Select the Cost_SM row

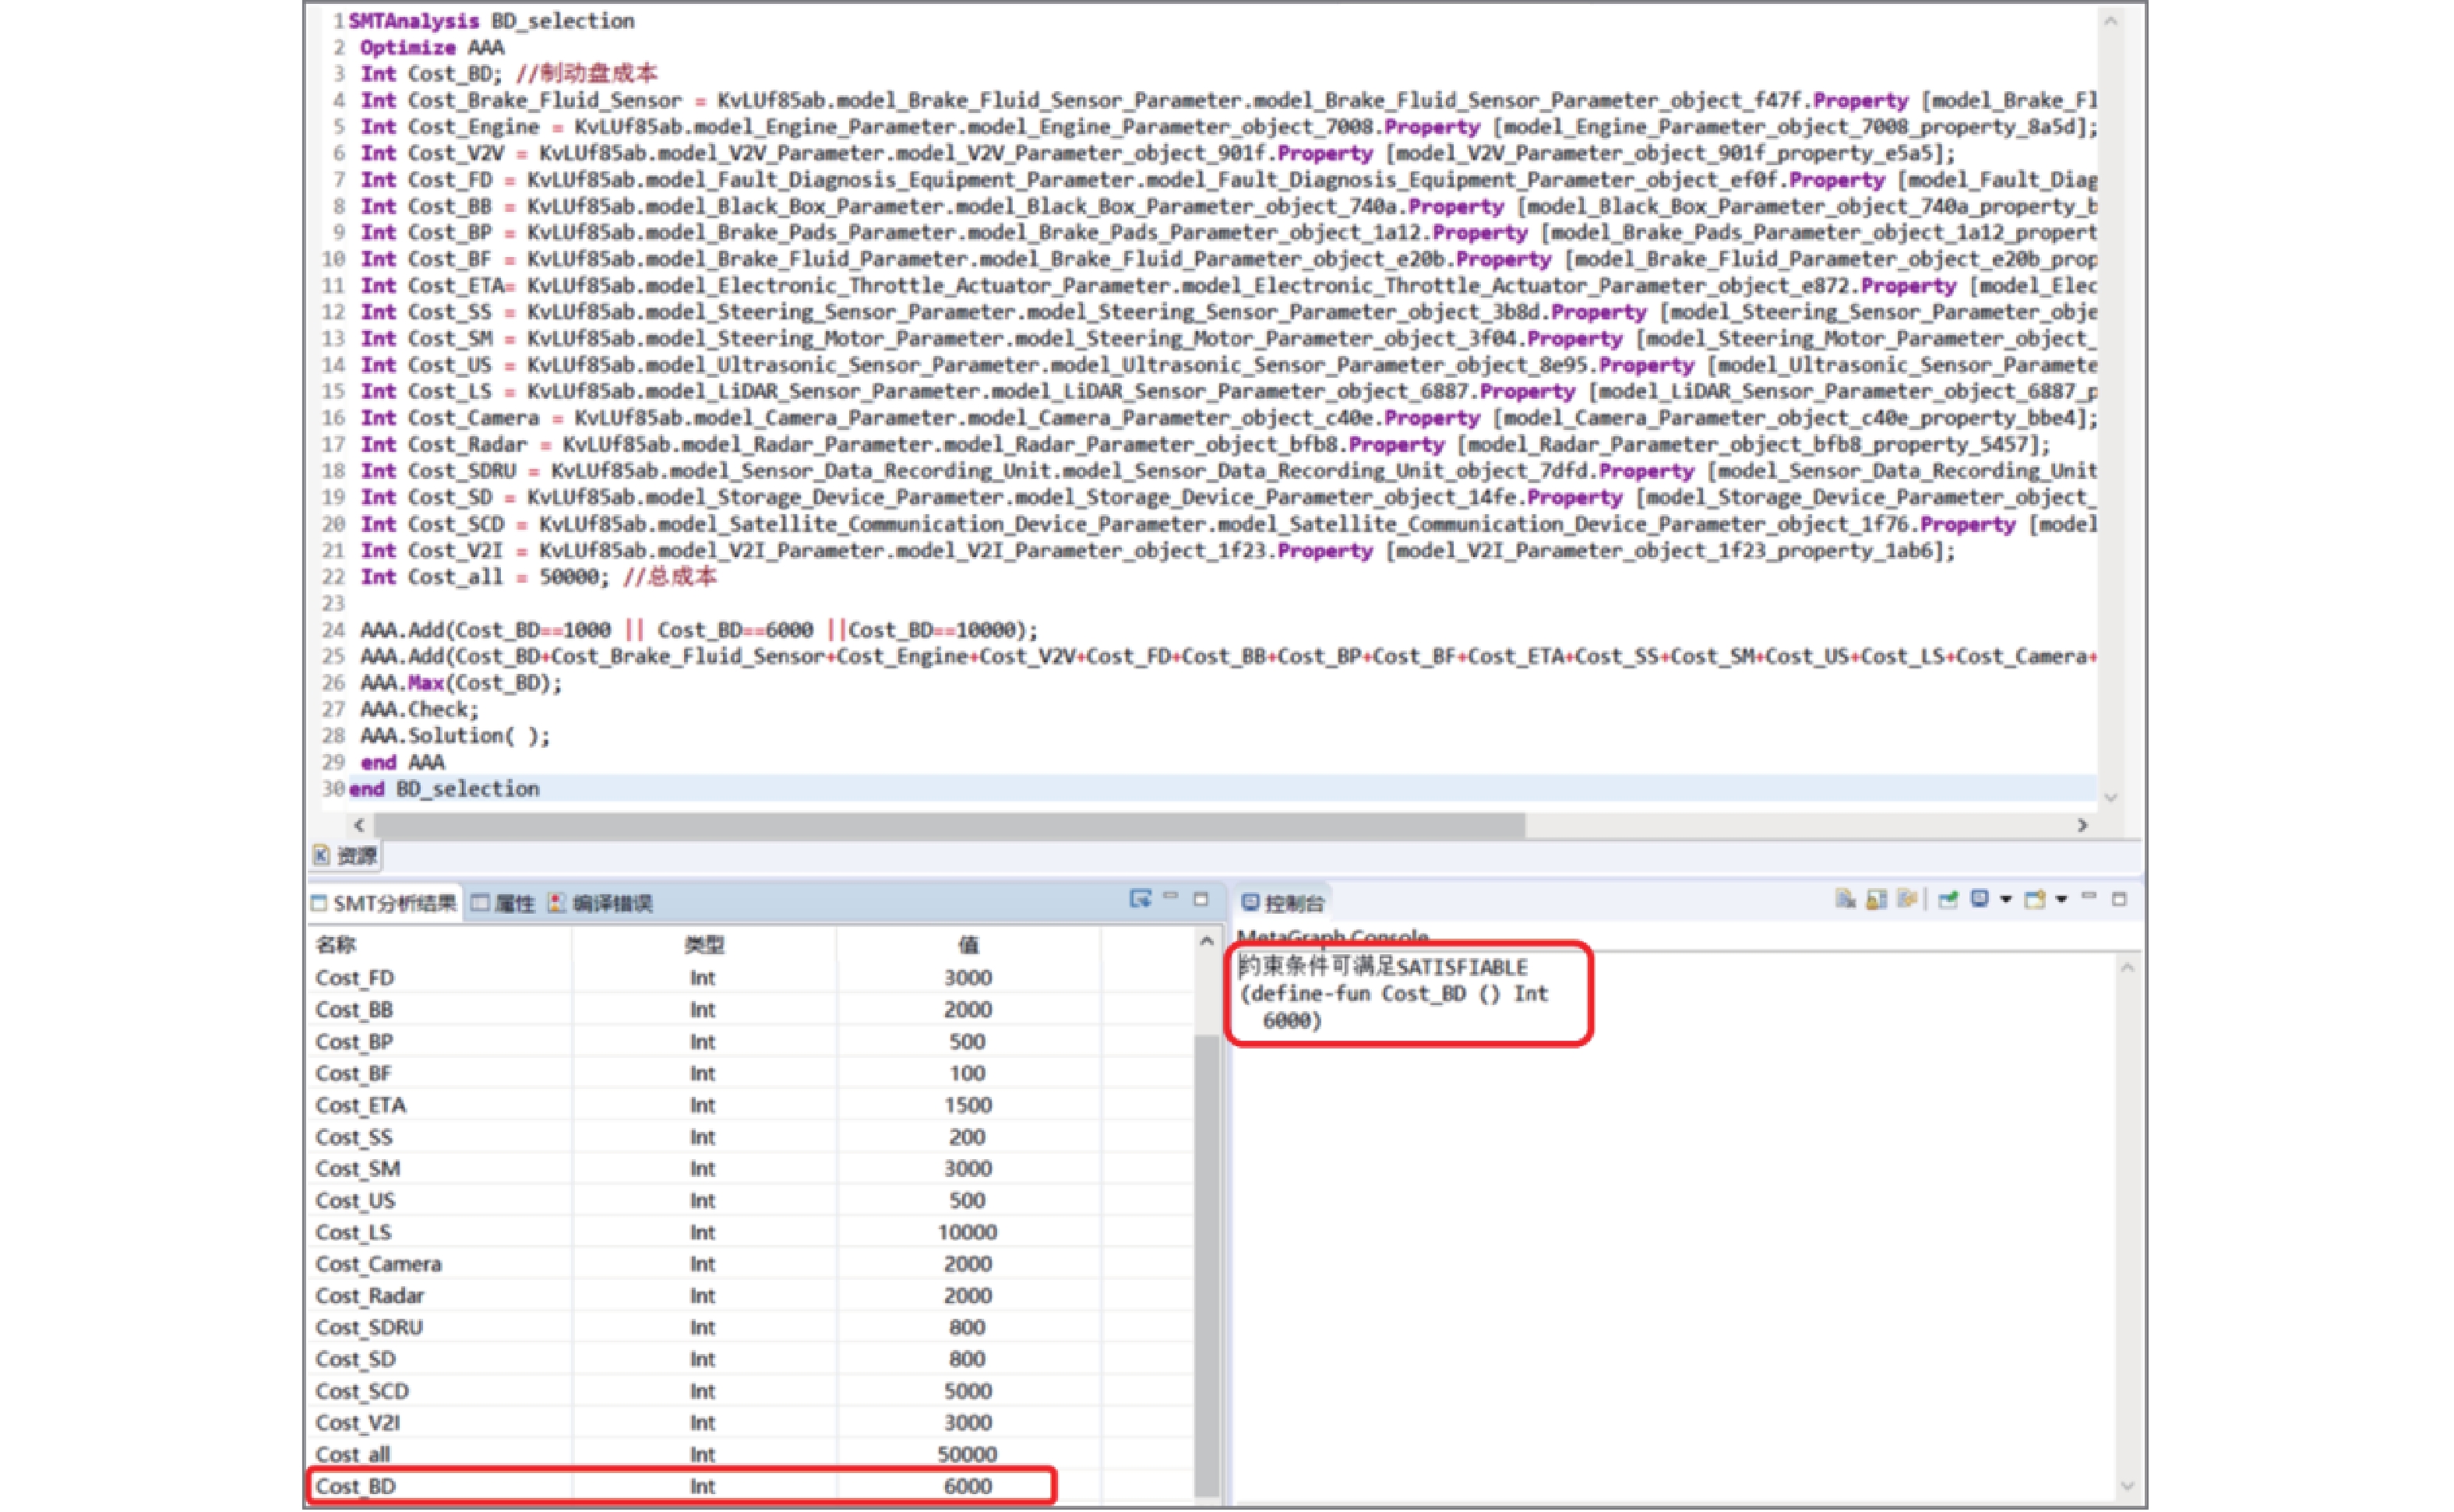click(x=750, y=1169)
